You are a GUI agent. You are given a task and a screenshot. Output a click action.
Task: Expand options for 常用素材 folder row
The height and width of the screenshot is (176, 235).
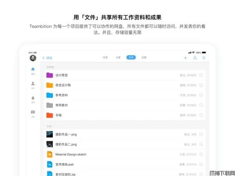pyautogui.click(x=201, y=105)
